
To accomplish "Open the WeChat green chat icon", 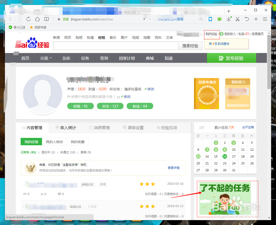I will pos(219,19).
